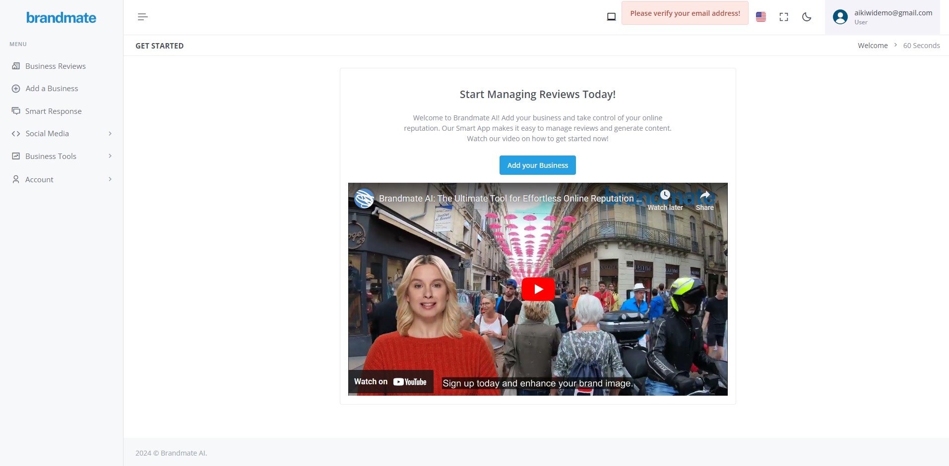Click the laptop device icon in header

coord(611,17)
